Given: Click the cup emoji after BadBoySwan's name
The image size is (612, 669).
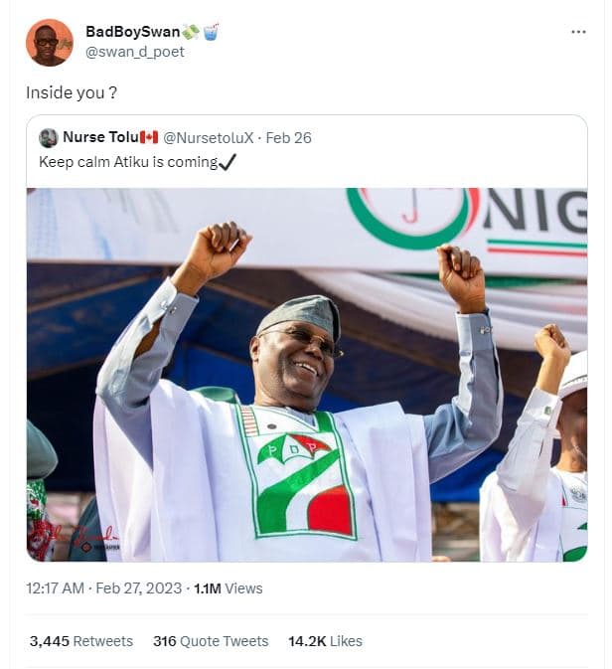Looking at the screenshot, I should pyautogui.click(x=212, y=32).
